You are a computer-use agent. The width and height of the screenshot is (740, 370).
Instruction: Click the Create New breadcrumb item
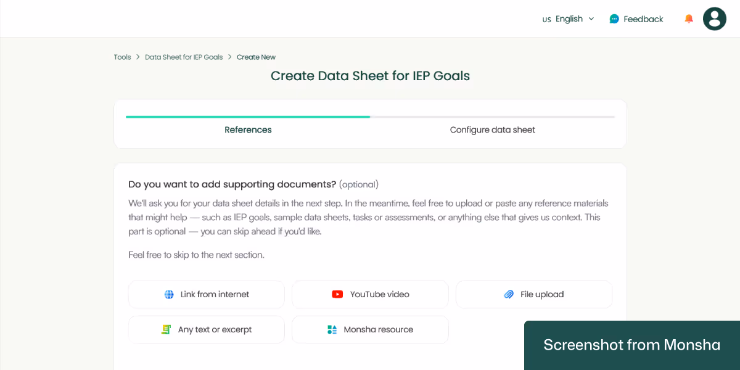point(256,57)
